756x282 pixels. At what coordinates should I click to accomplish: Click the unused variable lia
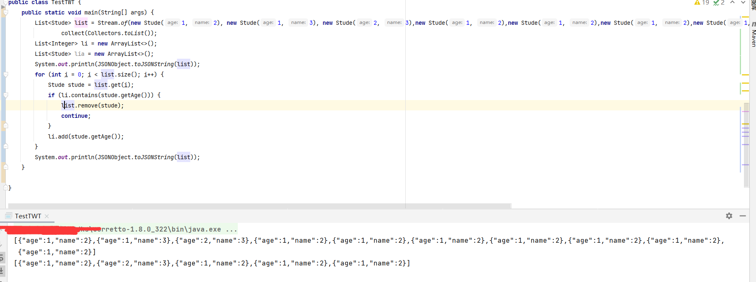point(79,54)
